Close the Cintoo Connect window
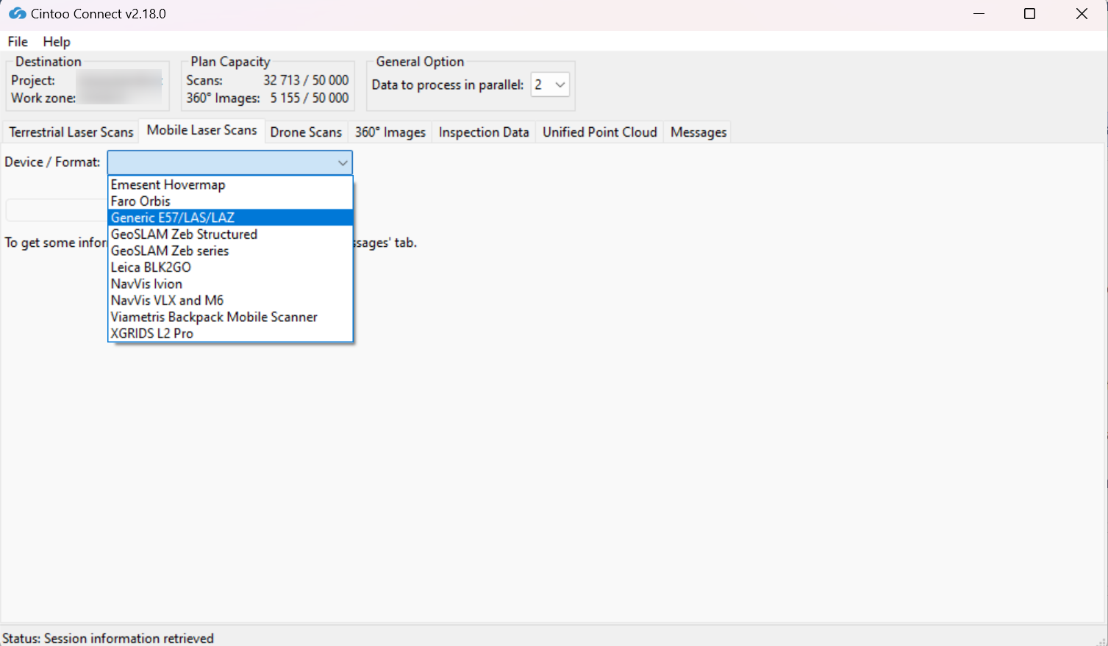The width and height of the screenshot is (1108, 646). pos(1082,14)
